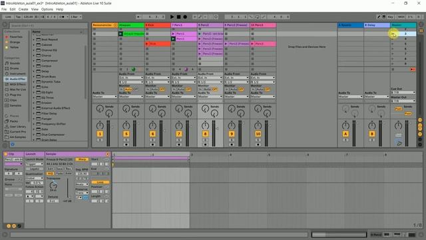This screenshot has height=240, width=426.
Task: Launch 10 Perc3 track's clip
Action: coord(252,44)
